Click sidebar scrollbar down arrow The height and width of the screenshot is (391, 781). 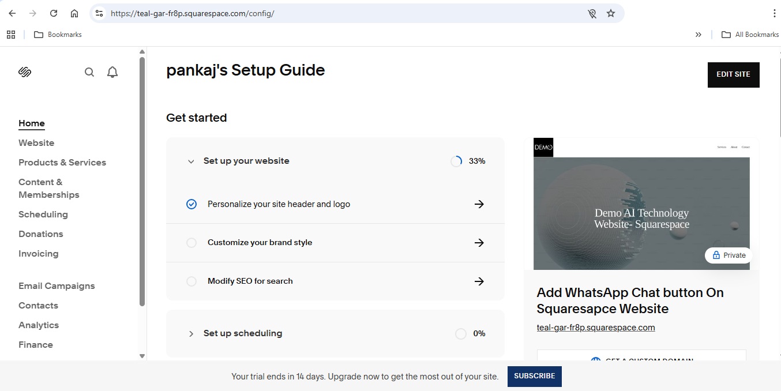142,356
